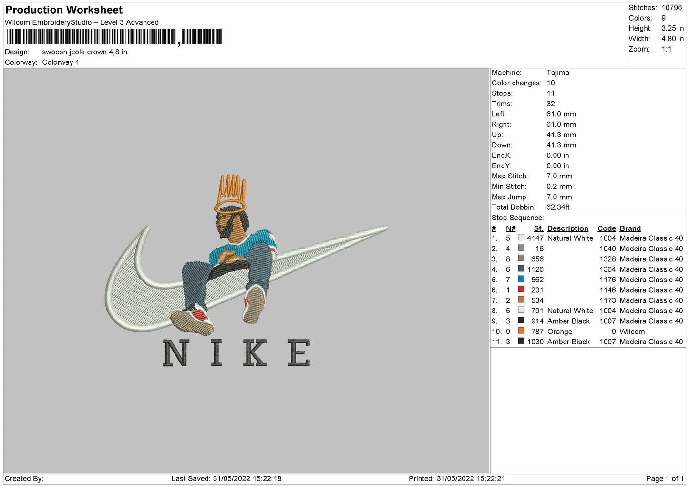This screenshot has height=487, width=689.
Task: Click the 'St.' column header
Action: (539, 228)
